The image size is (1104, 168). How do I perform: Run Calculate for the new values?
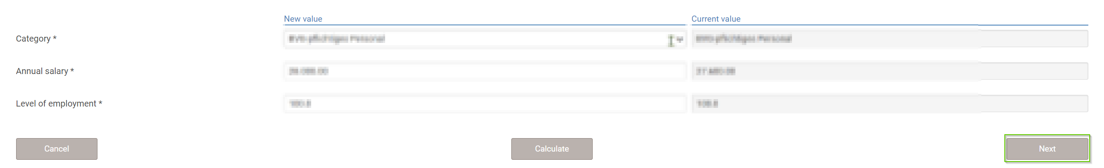pyautogui.click(x=552, y=149)
